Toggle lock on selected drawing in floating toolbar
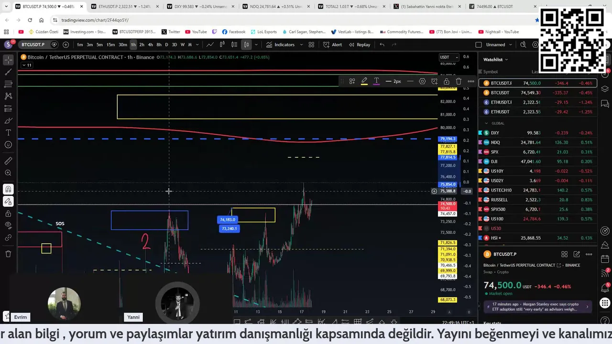 [x=447, y=81]
